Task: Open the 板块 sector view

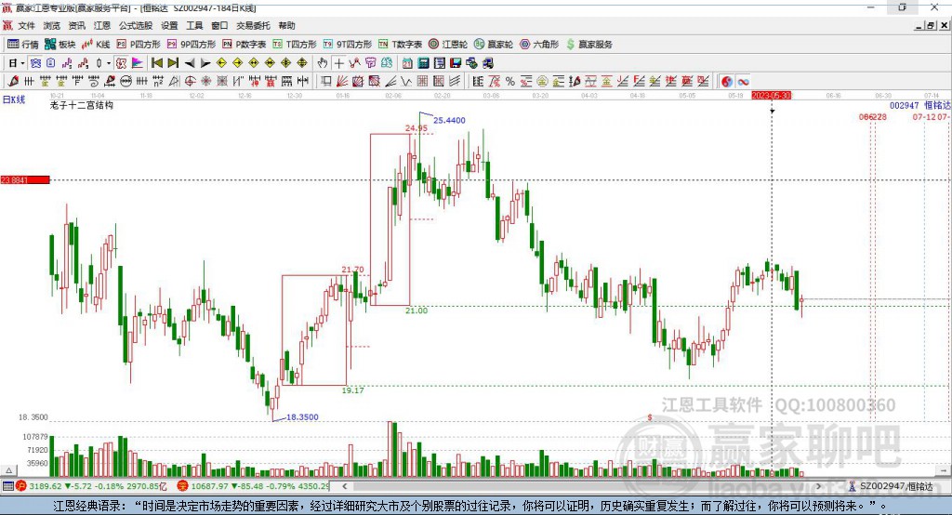Action: pyautogui.click(x=59, y=45)
